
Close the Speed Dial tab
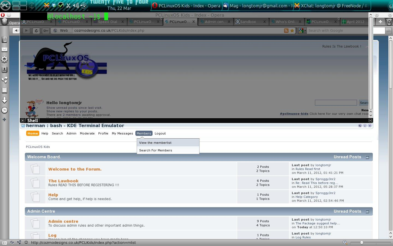pos(123,22)
